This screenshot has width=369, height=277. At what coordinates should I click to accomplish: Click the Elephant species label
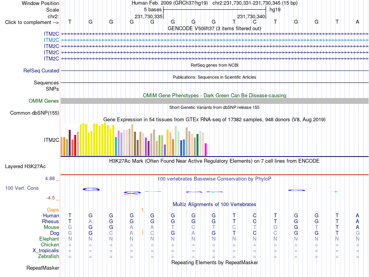[x=49, y=239]
